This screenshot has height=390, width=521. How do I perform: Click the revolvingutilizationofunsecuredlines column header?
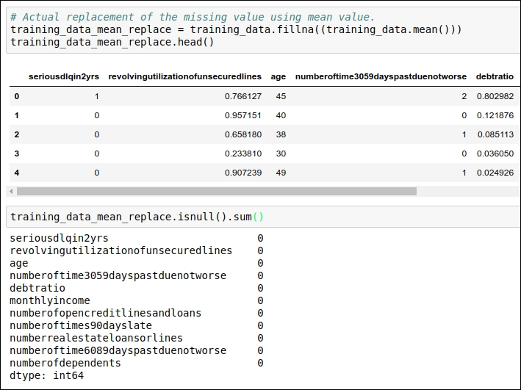click(184, 76)
